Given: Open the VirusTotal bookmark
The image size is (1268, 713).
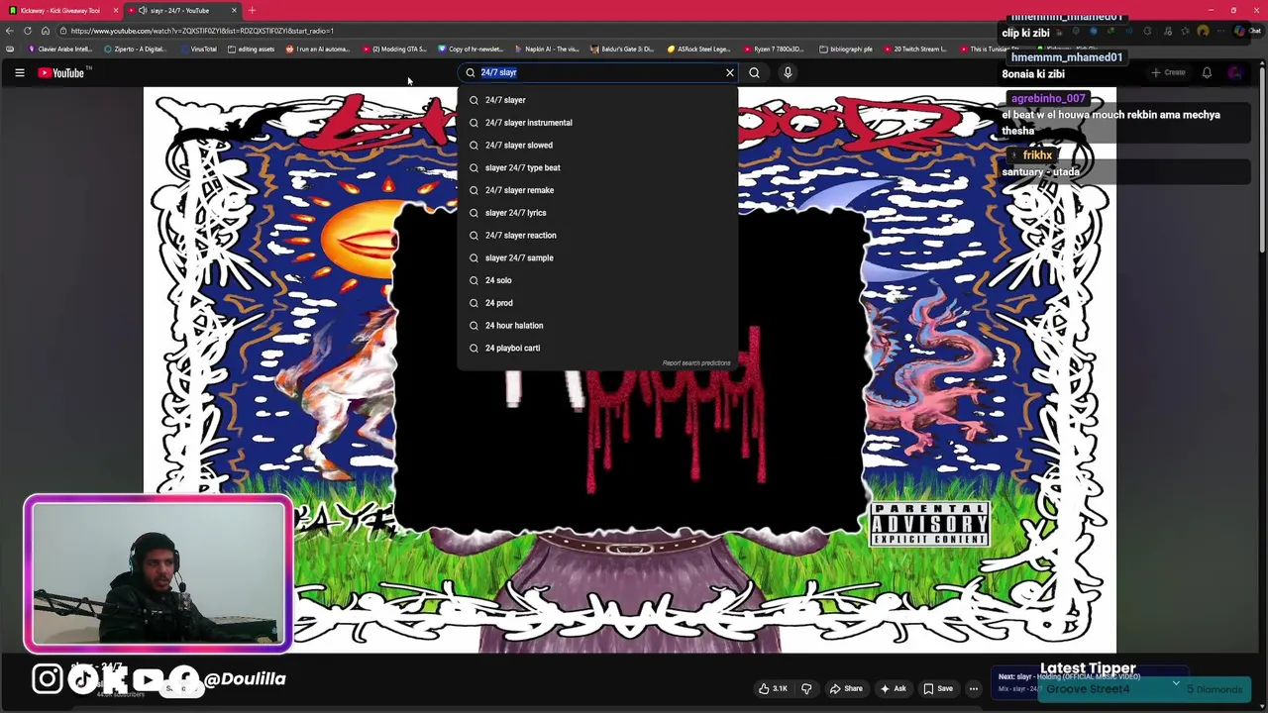Looking at the screenshot, I should pos(198,49).
